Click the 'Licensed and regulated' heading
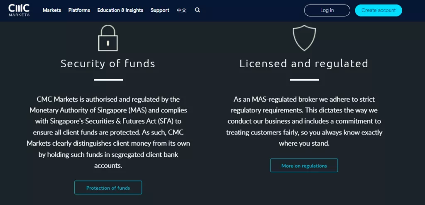Image resolution: width=425 pixels, height=205 pixels. [x=304, y=63]
